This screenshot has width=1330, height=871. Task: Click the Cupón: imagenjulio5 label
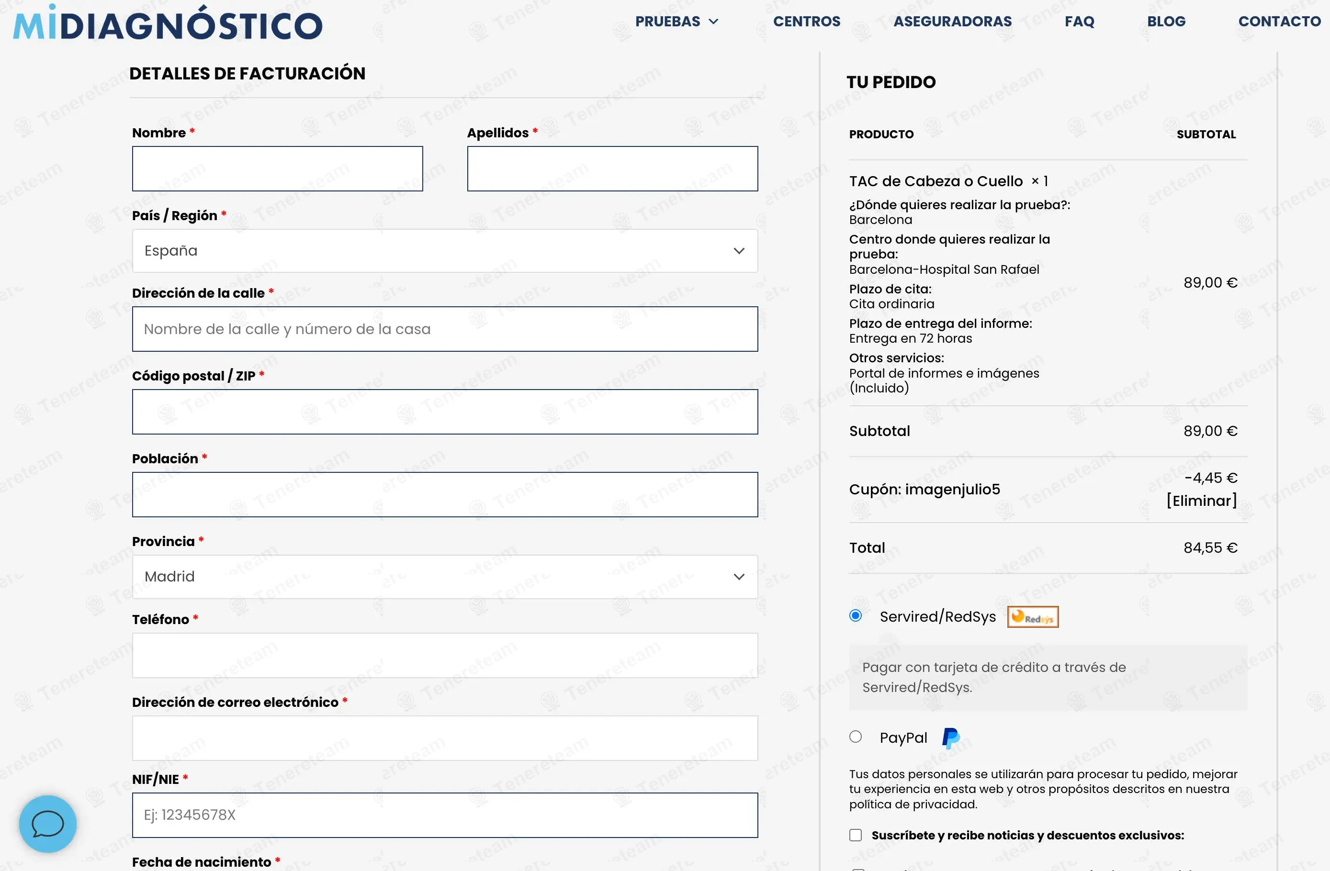pyautogui.click(x=924, y=490)
